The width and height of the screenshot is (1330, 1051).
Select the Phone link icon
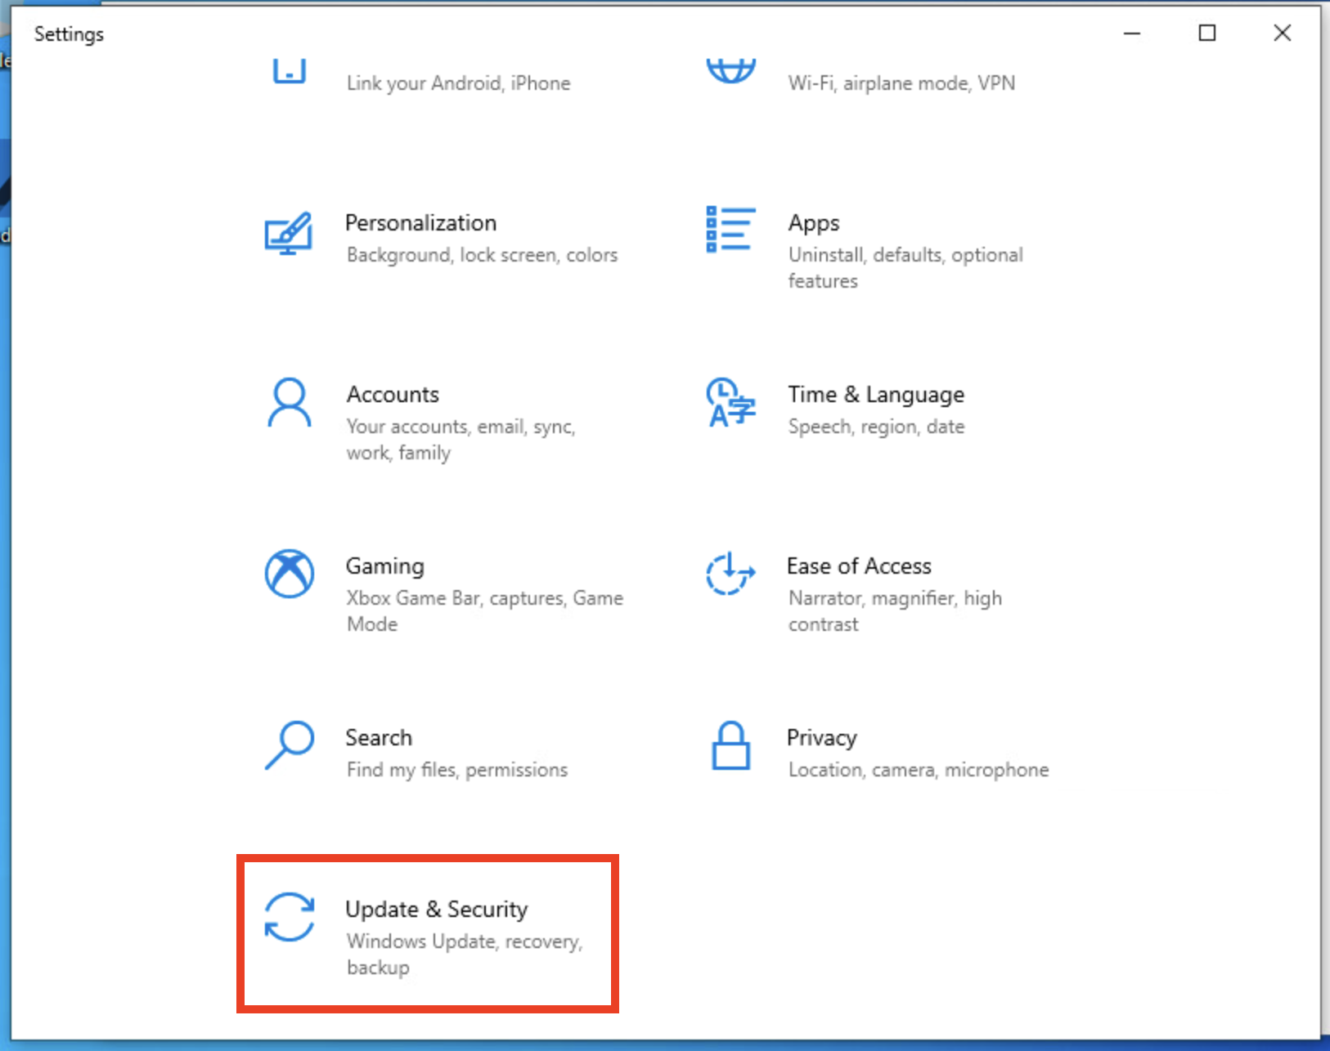coord(288,72)
